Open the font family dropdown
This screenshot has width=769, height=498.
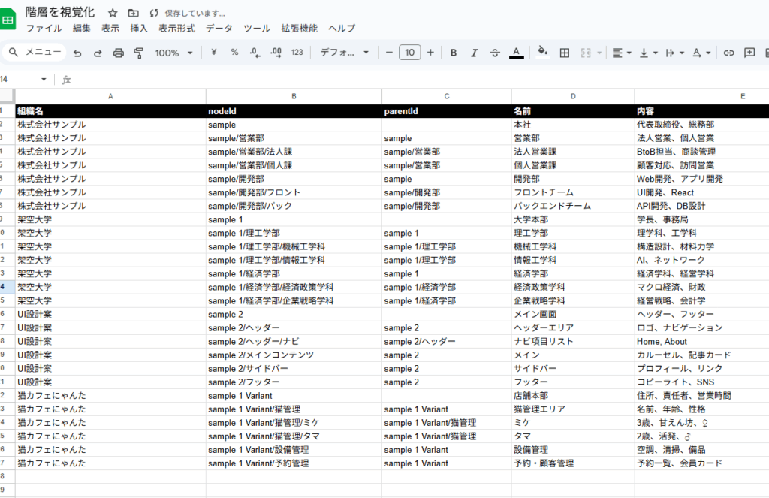point(345,53)
